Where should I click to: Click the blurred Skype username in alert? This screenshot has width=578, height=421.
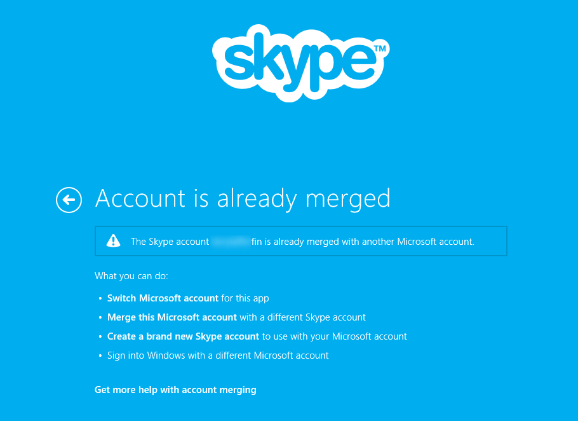[x=230, y=242]
